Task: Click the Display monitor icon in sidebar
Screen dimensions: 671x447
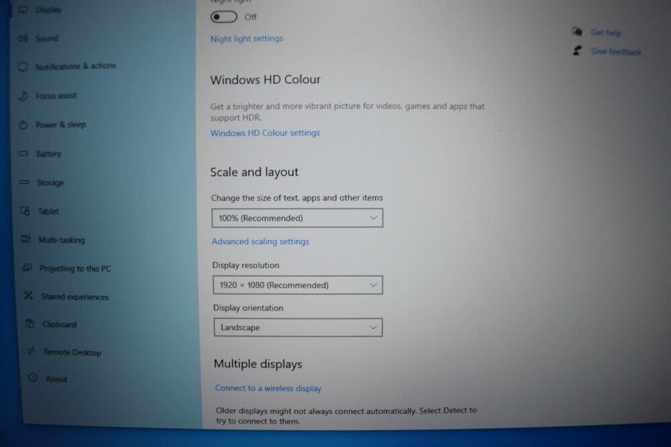Action: (x=23, y=9)
